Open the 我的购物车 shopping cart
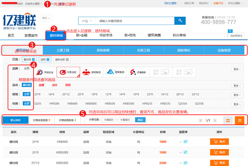Screen dimensions: 248x166 click(234, 36)
